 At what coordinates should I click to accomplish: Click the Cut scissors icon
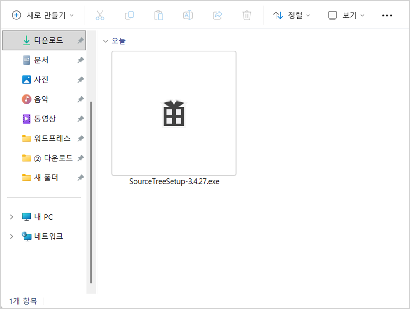point(100,15)
